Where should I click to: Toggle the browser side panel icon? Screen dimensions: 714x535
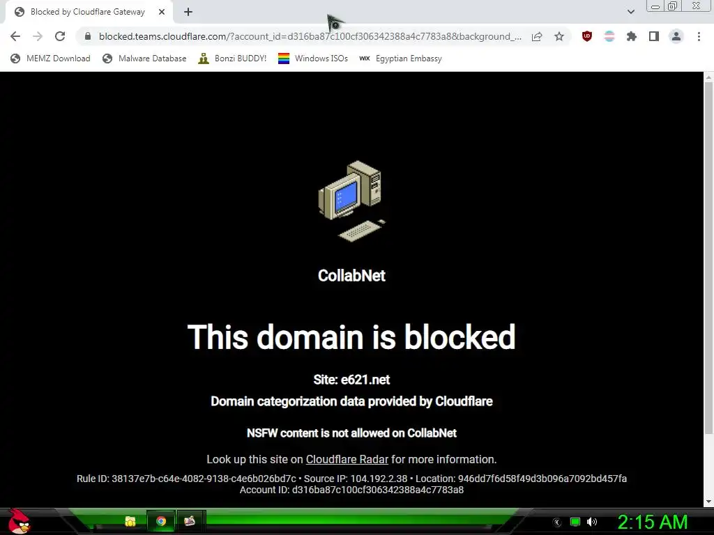(654, 36)
